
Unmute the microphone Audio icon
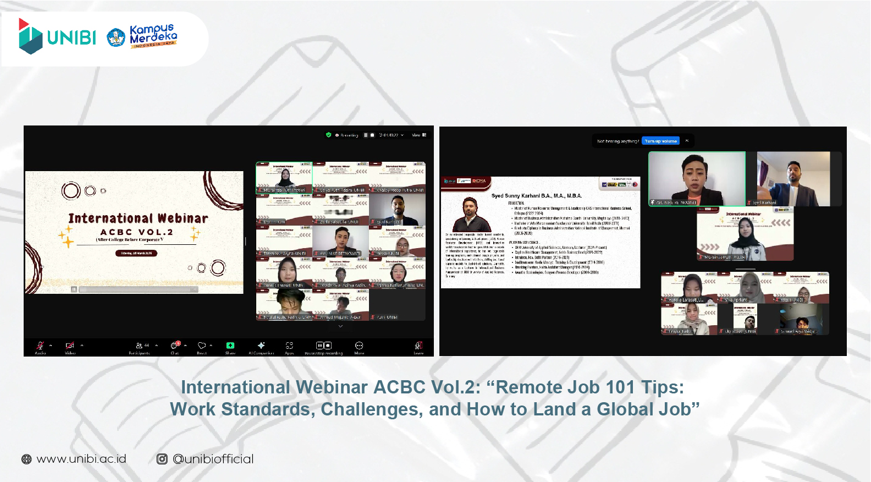pyautogui.click(x=40, y=346)
